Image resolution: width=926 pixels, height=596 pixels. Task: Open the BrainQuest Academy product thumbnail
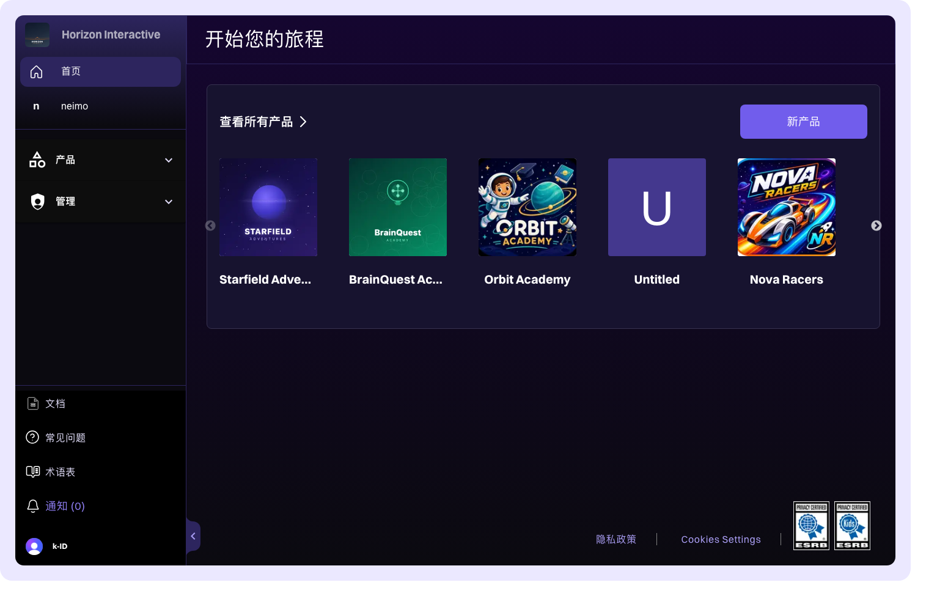398,207
